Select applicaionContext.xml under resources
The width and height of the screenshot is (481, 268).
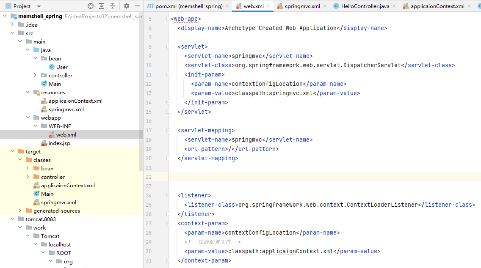(75, 101)
